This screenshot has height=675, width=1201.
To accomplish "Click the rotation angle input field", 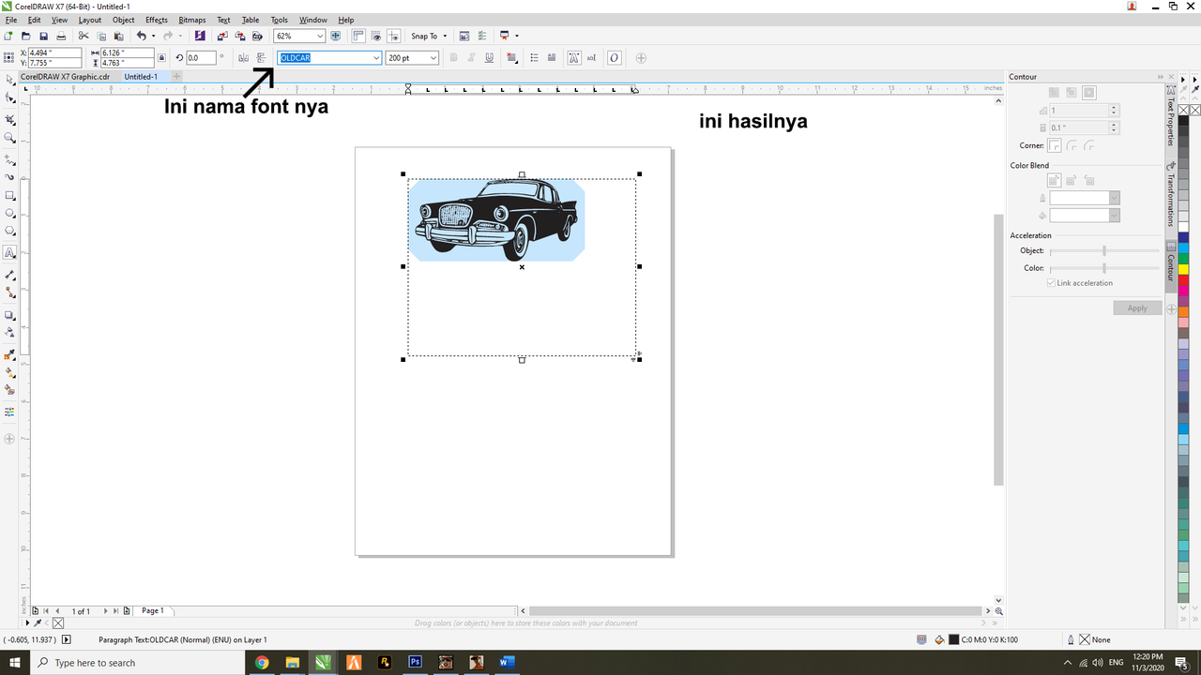I will (x=201, y=58).
